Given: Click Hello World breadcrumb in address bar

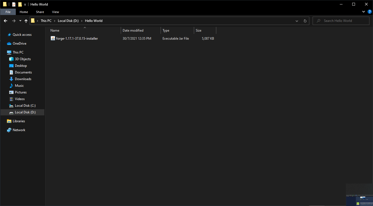Looking at the screenshot, I should tap(94, 21).
